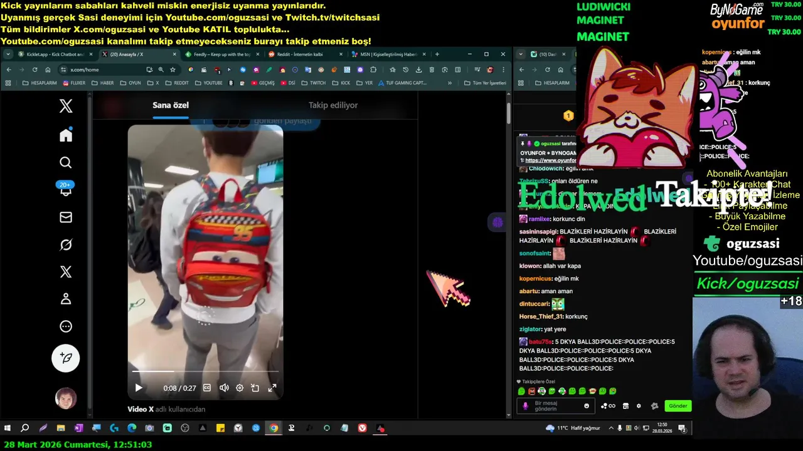Open OYUN bookmark folder

(130, 83)
